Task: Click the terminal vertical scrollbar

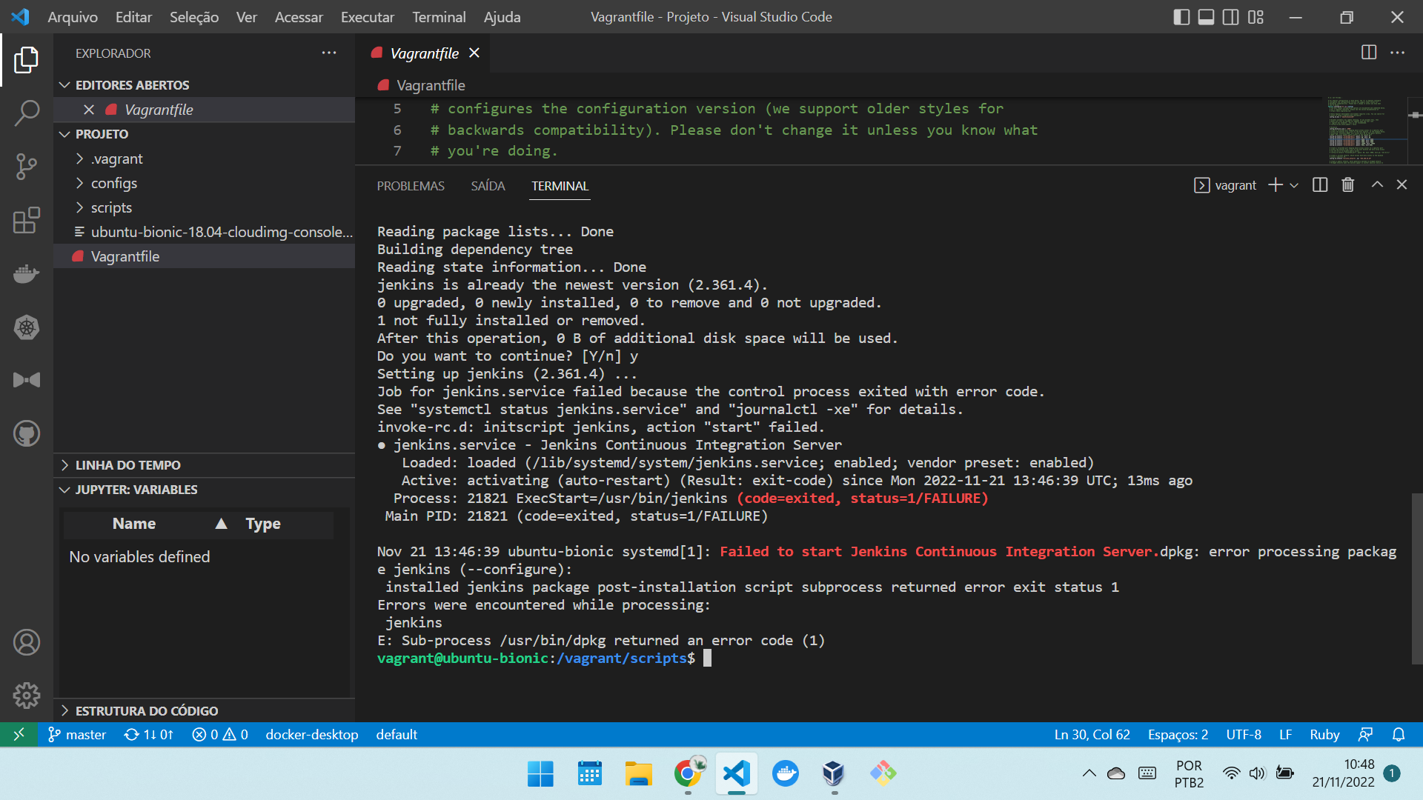Action: coord(1416,579)
